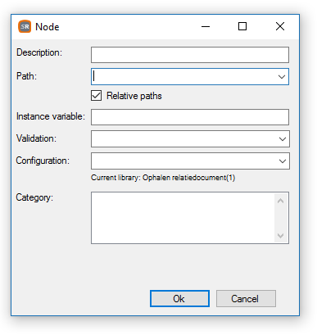Click inside the Validation combo box field
317x335 pixels.
point(183,139)
